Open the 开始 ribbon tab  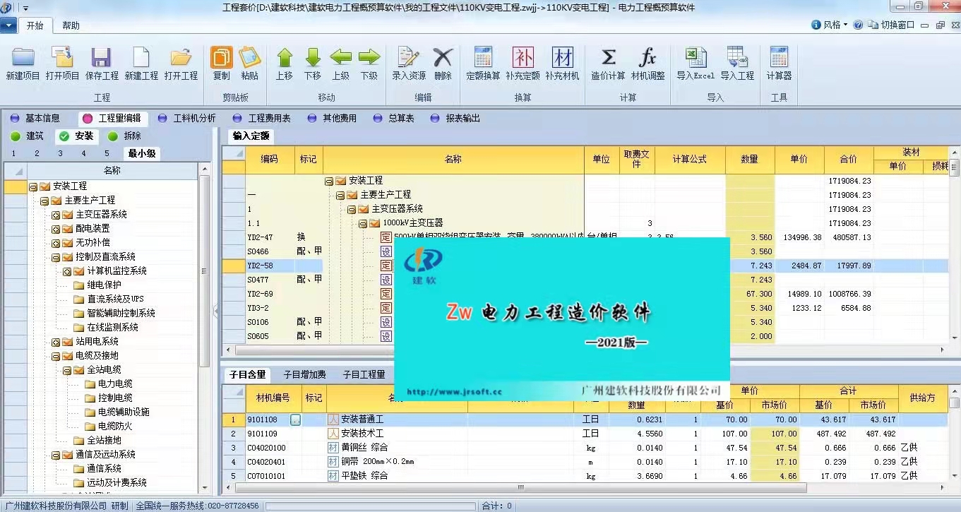pyautogui.click(x=35, y=25)
